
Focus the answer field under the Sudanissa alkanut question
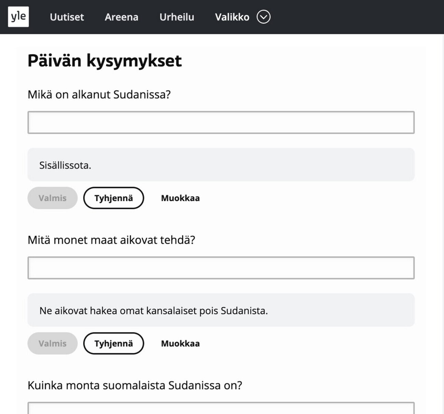(221, 122)
